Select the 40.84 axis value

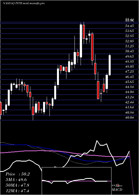130,113
